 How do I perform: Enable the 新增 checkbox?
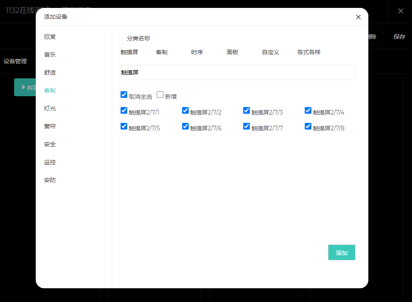160,95
